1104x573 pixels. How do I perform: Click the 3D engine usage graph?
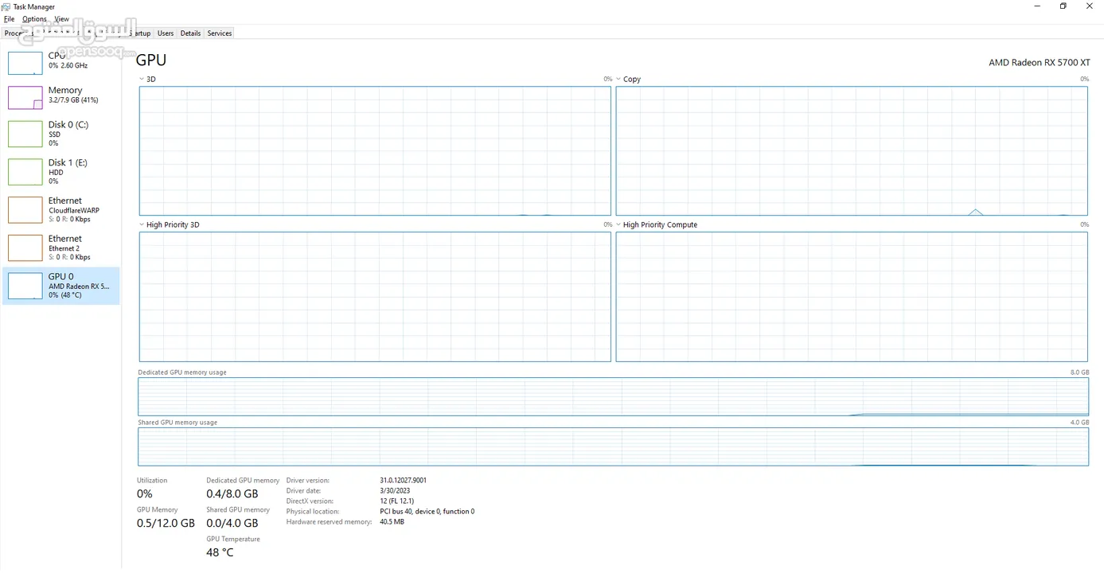point(375,150)
